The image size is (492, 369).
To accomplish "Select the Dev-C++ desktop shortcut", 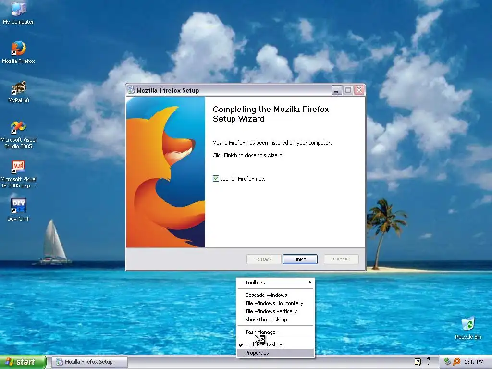I will pos(18,209).
